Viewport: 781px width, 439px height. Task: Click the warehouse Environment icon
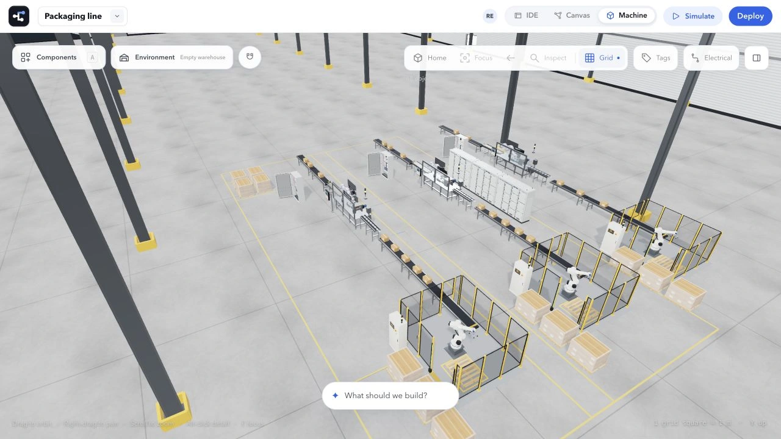(124, 57)
